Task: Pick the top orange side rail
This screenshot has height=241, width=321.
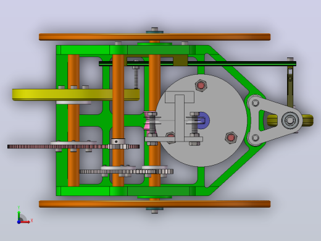Action: tap(154, 37)
